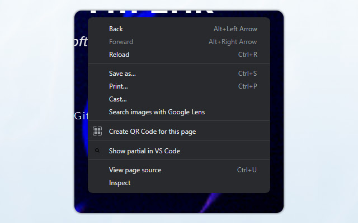Viewport: 358px width, 223px height.
Task: Select the greyed-out Forward entry
Action: pos(121,42)
